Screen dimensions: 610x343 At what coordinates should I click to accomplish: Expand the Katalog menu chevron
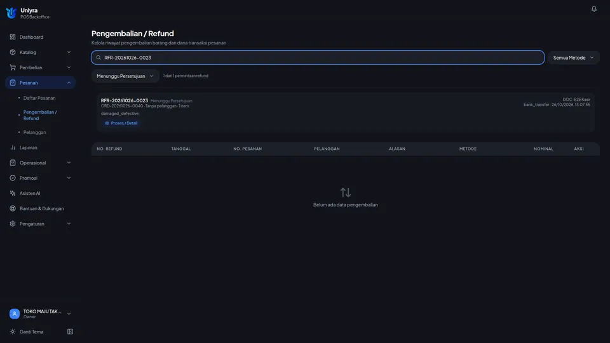pyautogui.click(x=69, y=52)
